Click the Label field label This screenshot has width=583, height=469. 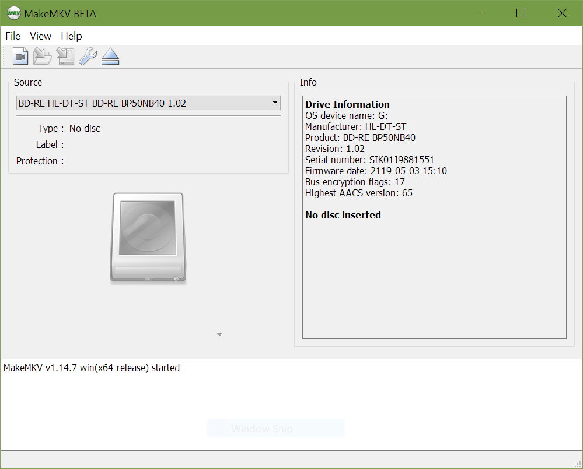pos(50,144)
